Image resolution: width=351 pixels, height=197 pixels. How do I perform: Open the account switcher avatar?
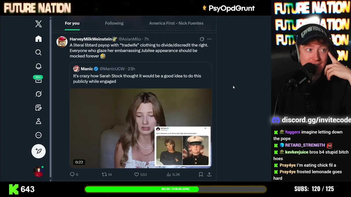[38, 171]
